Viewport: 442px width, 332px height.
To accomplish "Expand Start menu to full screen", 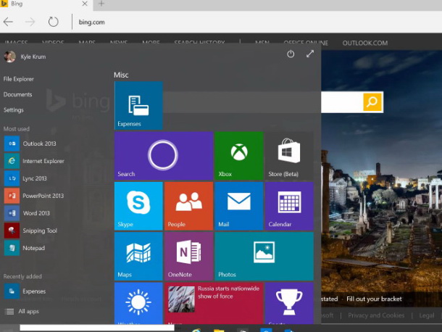I will (310, 54).
